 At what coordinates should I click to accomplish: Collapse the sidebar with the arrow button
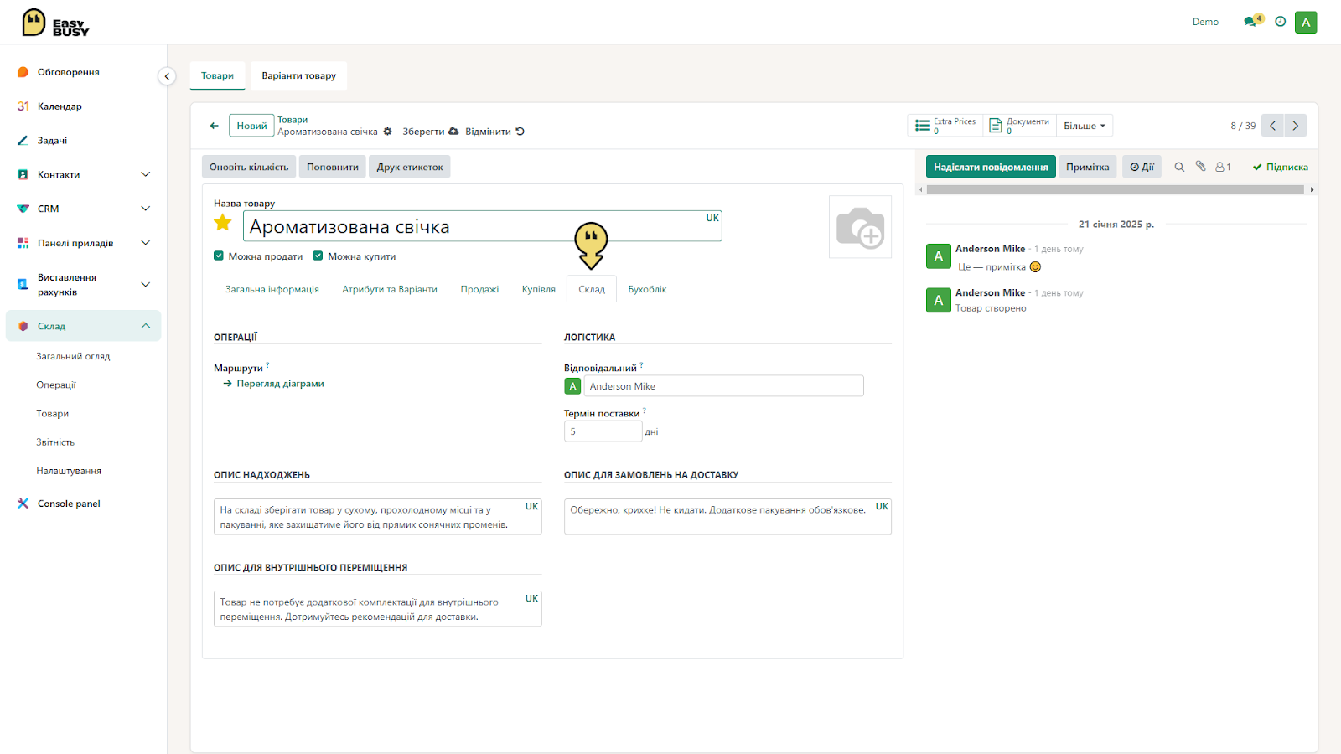pos(167,76)
